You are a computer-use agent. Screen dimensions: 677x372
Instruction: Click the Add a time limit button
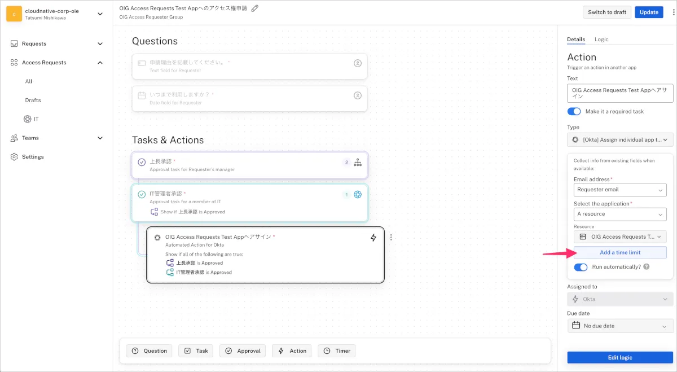620,252
